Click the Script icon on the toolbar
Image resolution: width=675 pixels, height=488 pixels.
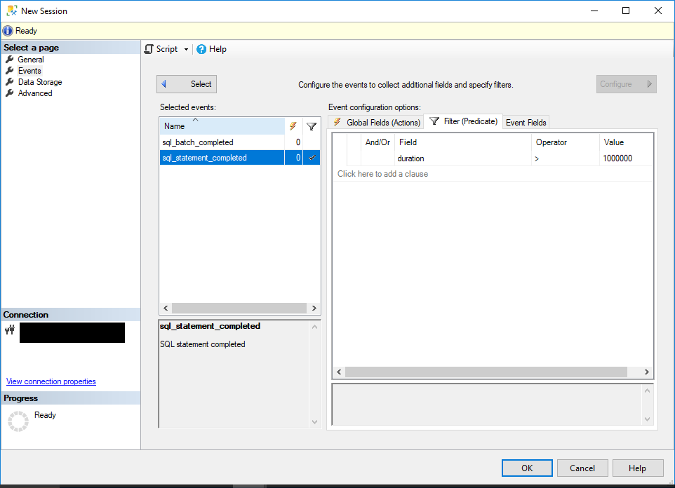(149, 49)
